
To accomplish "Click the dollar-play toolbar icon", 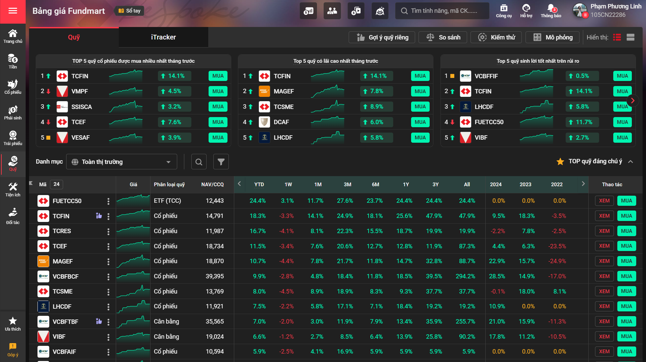I will click(x=356, y=11).
